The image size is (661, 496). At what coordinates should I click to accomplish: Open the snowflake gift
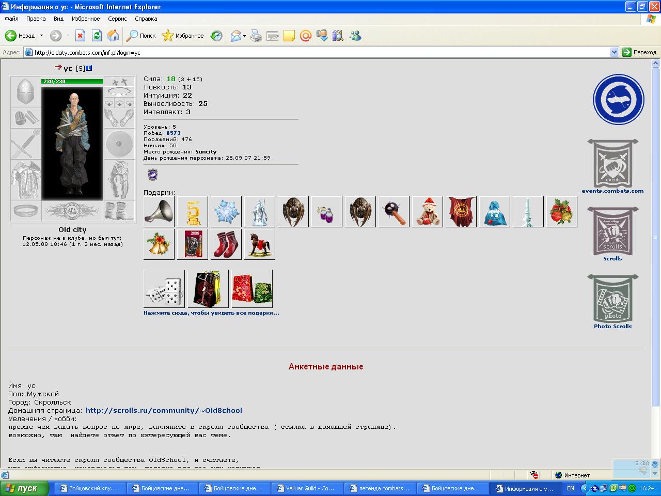tap(226, 212)
